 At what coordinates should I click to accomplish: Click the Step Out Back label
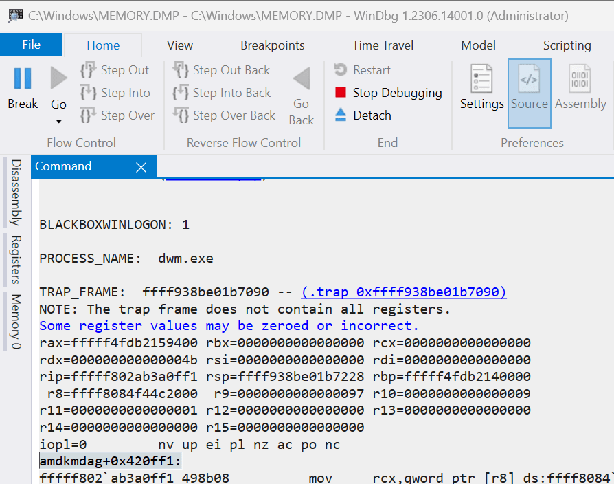click(231, 69)
